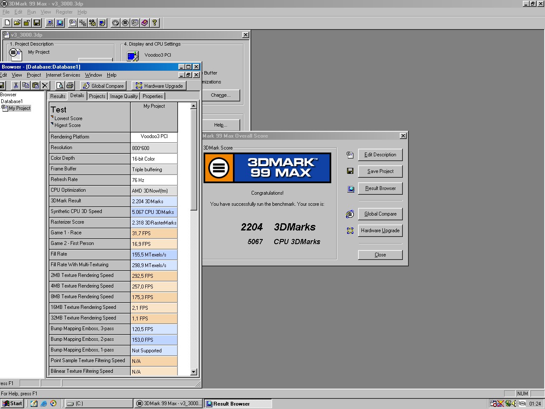Click the task scheduler icon in system tray
The width and height of the screenshot is (545, 409).
pyautogui.click(x=493, y=403)
